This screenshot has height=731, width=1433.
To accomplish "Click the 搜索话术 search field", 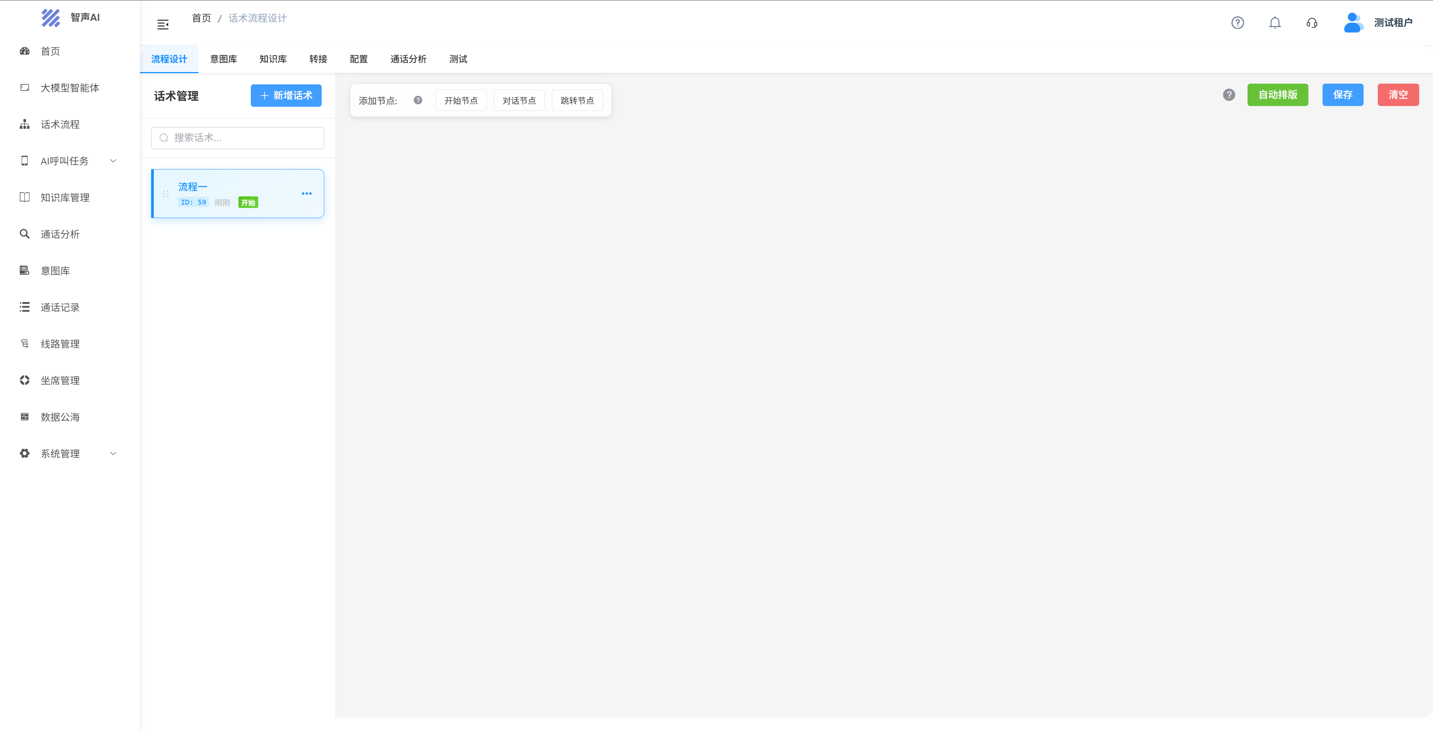I will click(237, 137).
